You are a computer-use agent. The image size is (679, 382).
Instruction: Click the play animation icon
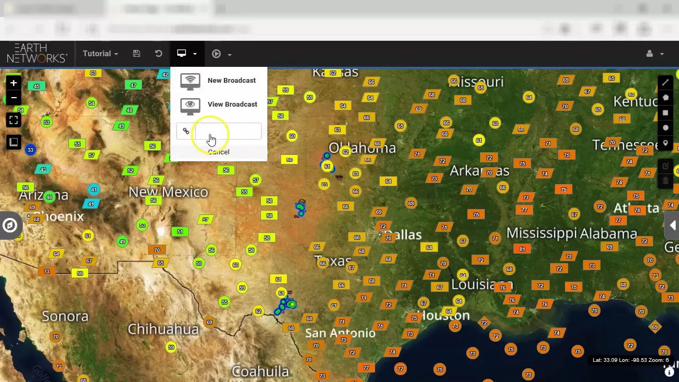216,54
